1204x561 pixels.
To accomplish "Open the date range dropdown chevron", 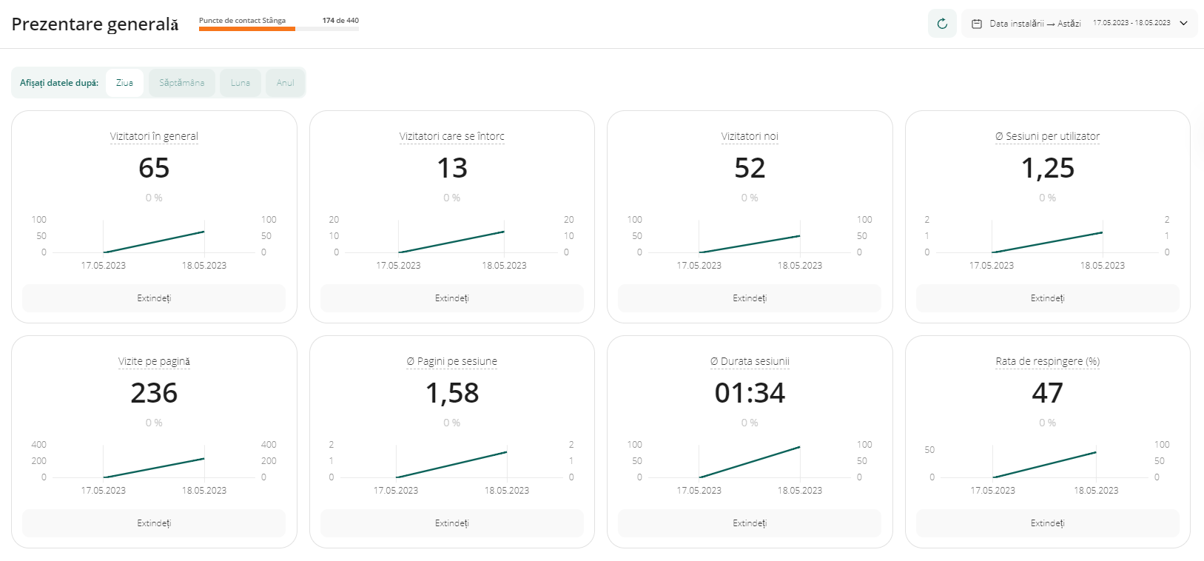I will point(1183,24).
